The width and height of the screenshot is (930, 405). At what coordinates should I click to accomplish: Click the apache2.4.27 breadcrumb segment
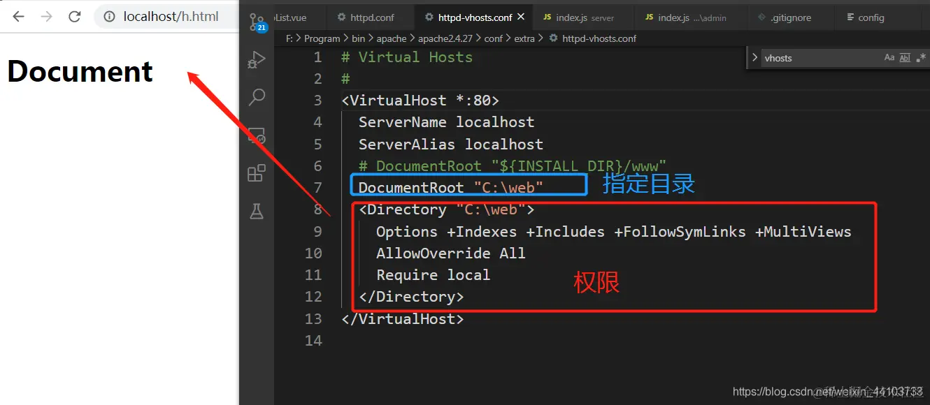coord(445,38)
